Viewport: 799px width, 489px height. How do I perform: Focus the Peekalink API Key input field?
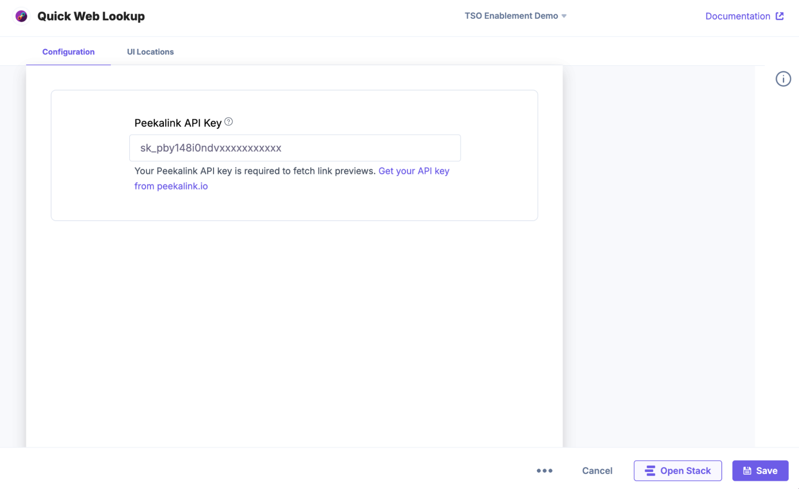click(295, 148)
